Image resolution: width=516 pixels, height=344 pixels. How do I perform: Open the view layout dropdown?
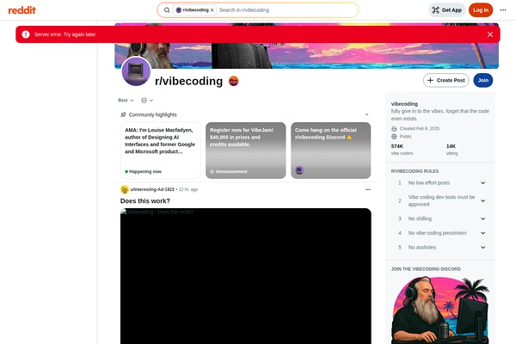[147, 101]
